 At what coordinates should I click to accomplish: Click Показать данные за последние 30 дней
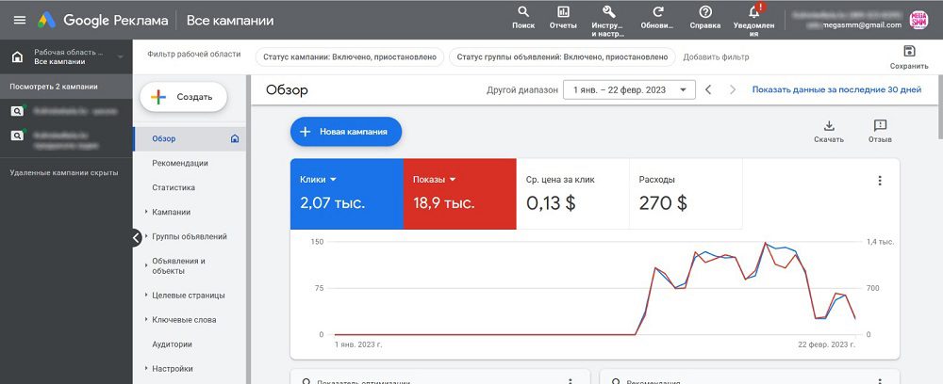click(836, 90)
